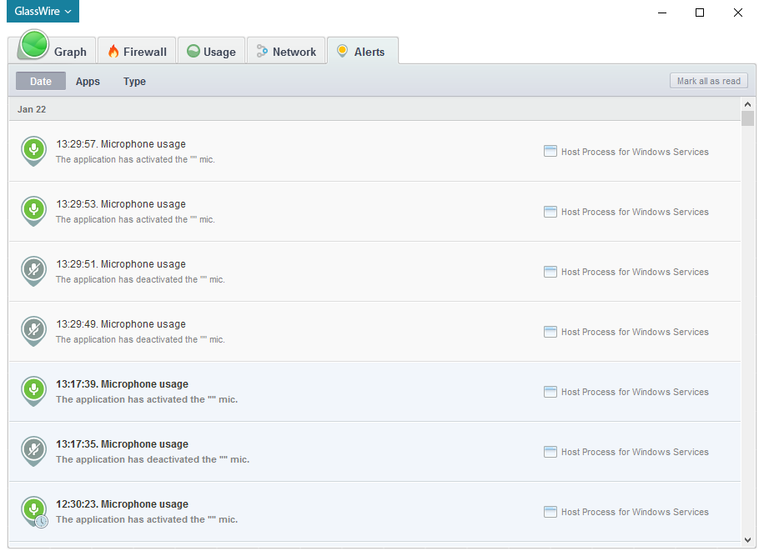764x556 pixels.
Task: Select the 13:29:53 Microphone usage alert title
Action: (x=121, y=204)
